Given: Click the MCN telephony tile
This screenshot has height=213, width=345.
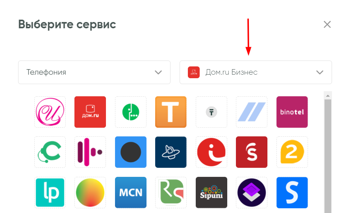Looking at the screenshot, I should (x=131, y=192).
